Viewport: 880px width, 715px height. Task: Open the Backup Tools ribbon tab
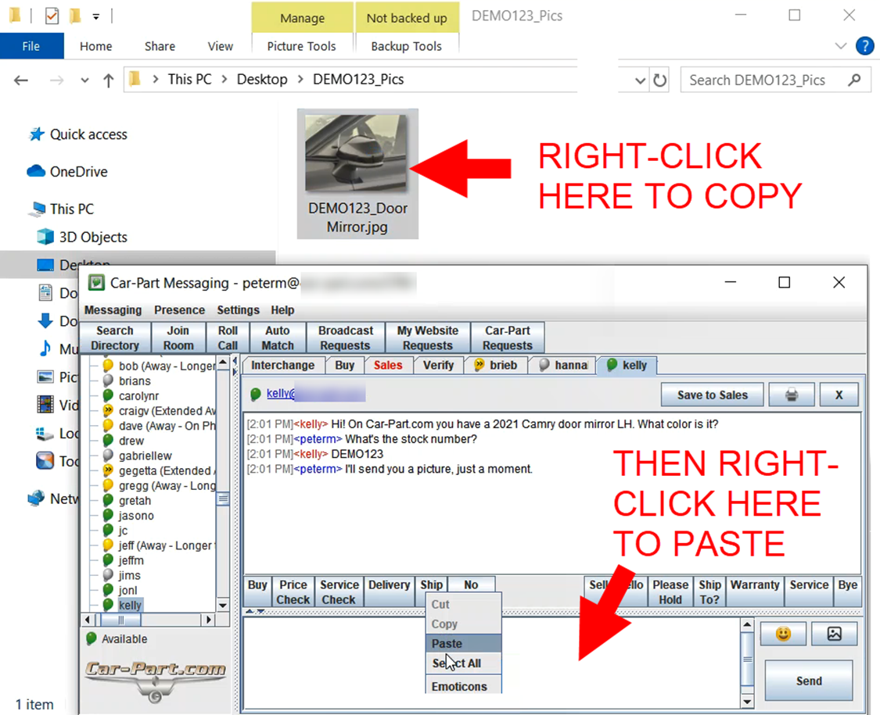406,46
